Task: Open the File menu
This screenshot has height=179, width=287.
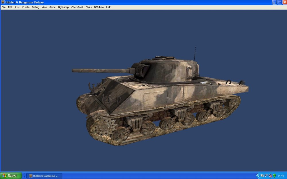Action: point(4,7)
